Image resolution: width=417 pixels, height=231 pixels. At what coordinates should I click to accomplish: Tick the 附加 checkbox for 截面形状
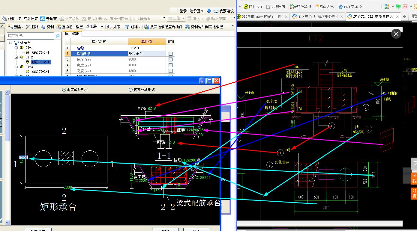(170, 54)
